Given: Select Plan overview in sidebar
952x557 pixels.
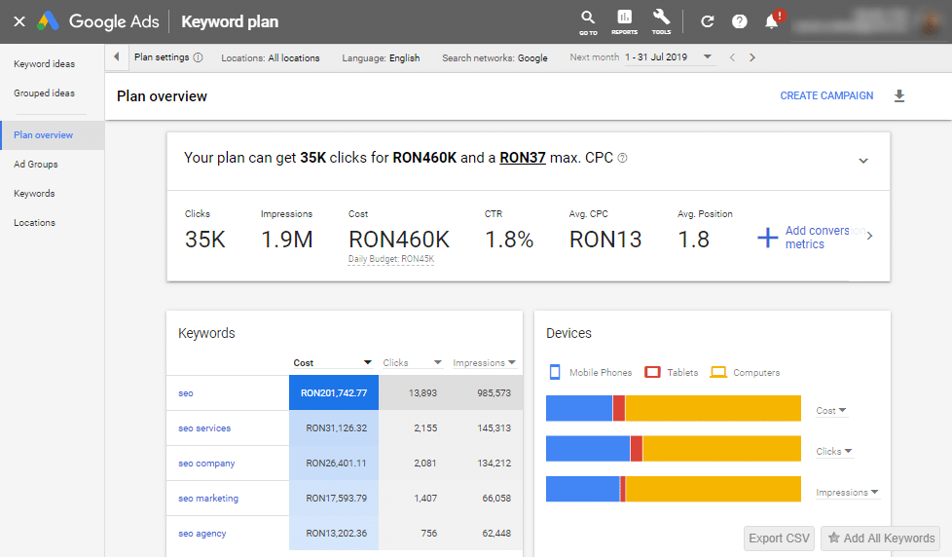Looking at the screenshot, I should (53, 134).
